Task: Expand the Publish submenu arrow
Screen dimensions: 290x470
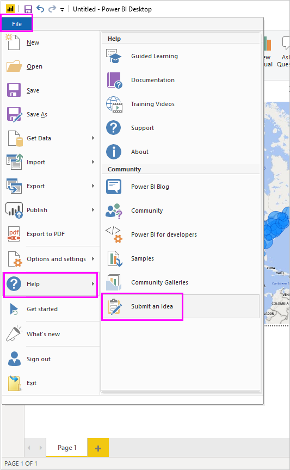Action: 93,210
